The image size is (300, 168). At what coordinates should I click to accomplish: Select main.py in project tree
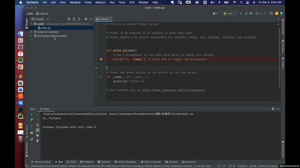pos(46,28)
